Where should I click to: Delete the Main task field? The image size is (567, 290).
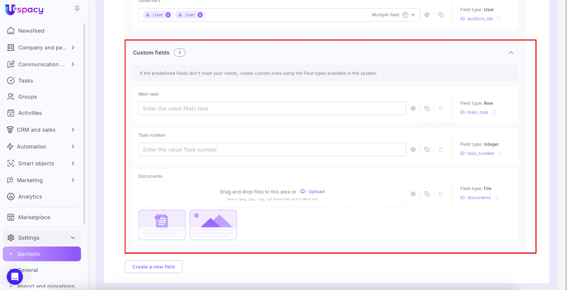(440, 109)
